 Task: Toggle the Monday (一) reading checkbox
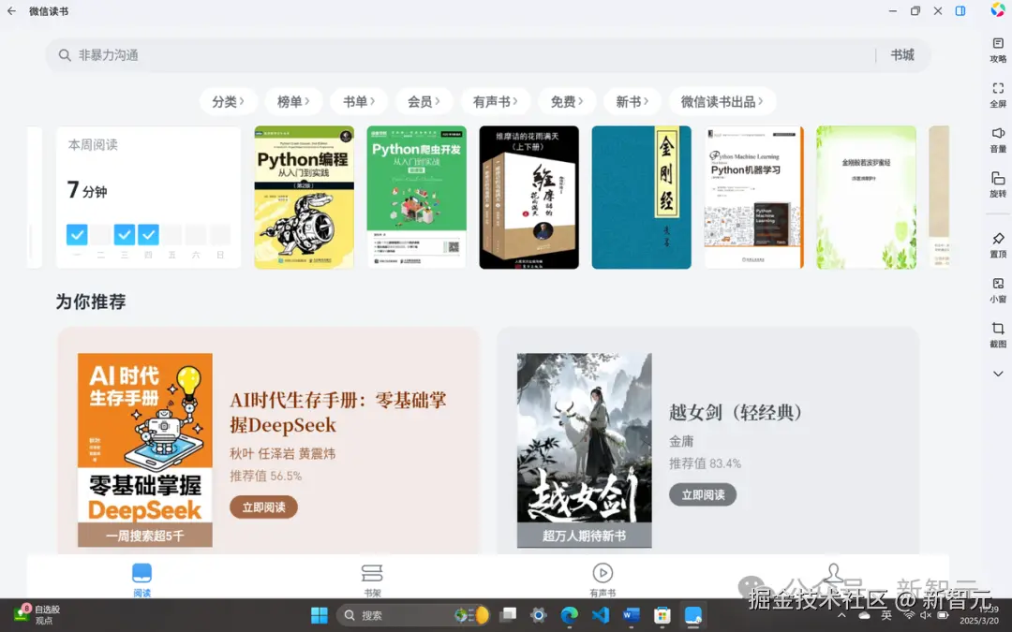(x=77, y=235)
